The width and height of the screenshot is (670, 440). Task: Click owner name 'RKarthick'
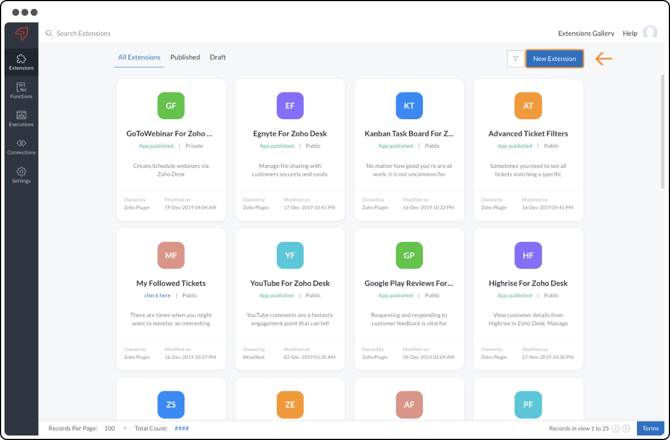tap(254, 357)
